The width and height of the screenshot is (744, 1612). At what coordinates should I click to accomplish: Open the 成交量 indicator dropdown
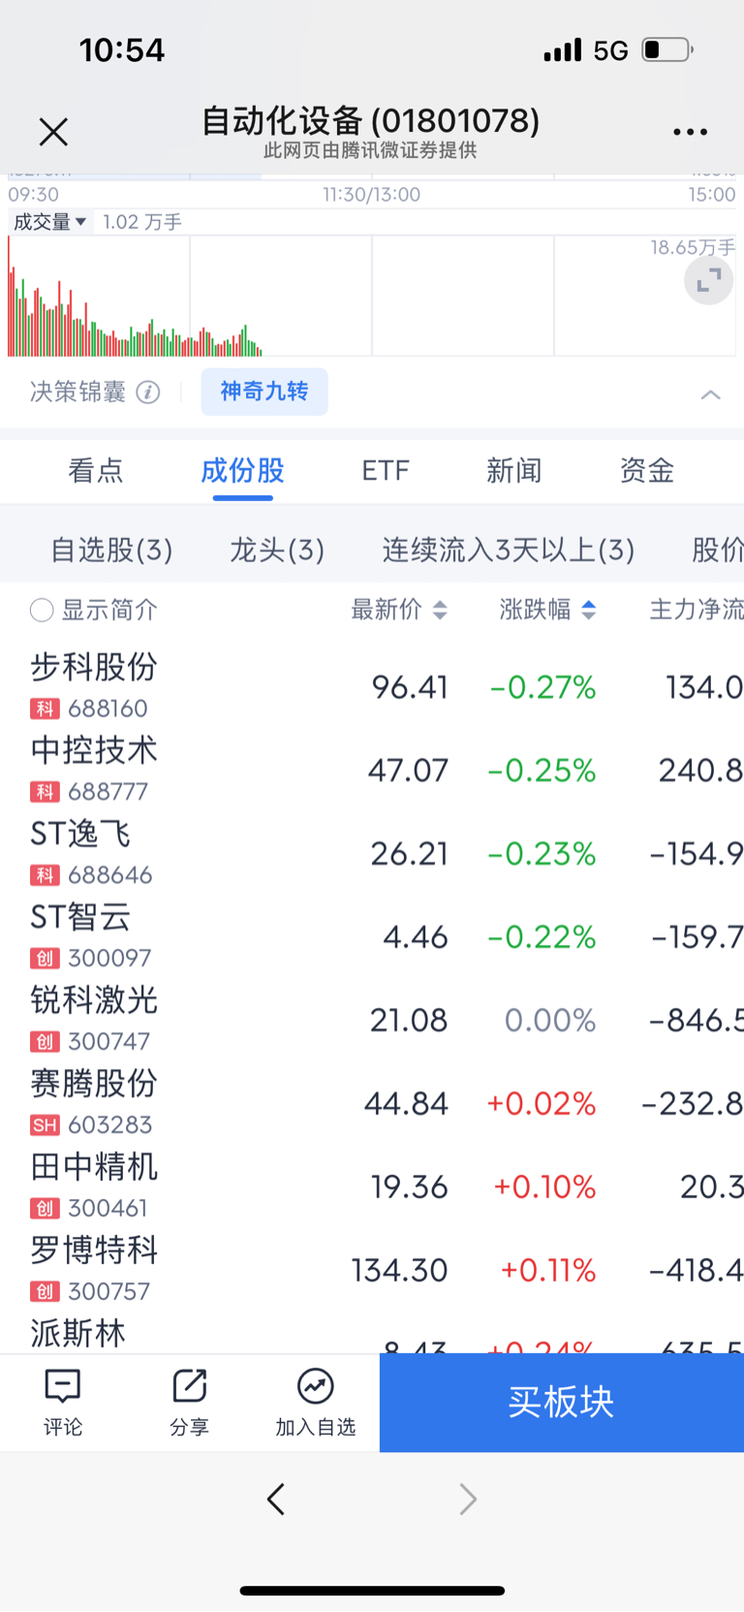coord(49,222)
